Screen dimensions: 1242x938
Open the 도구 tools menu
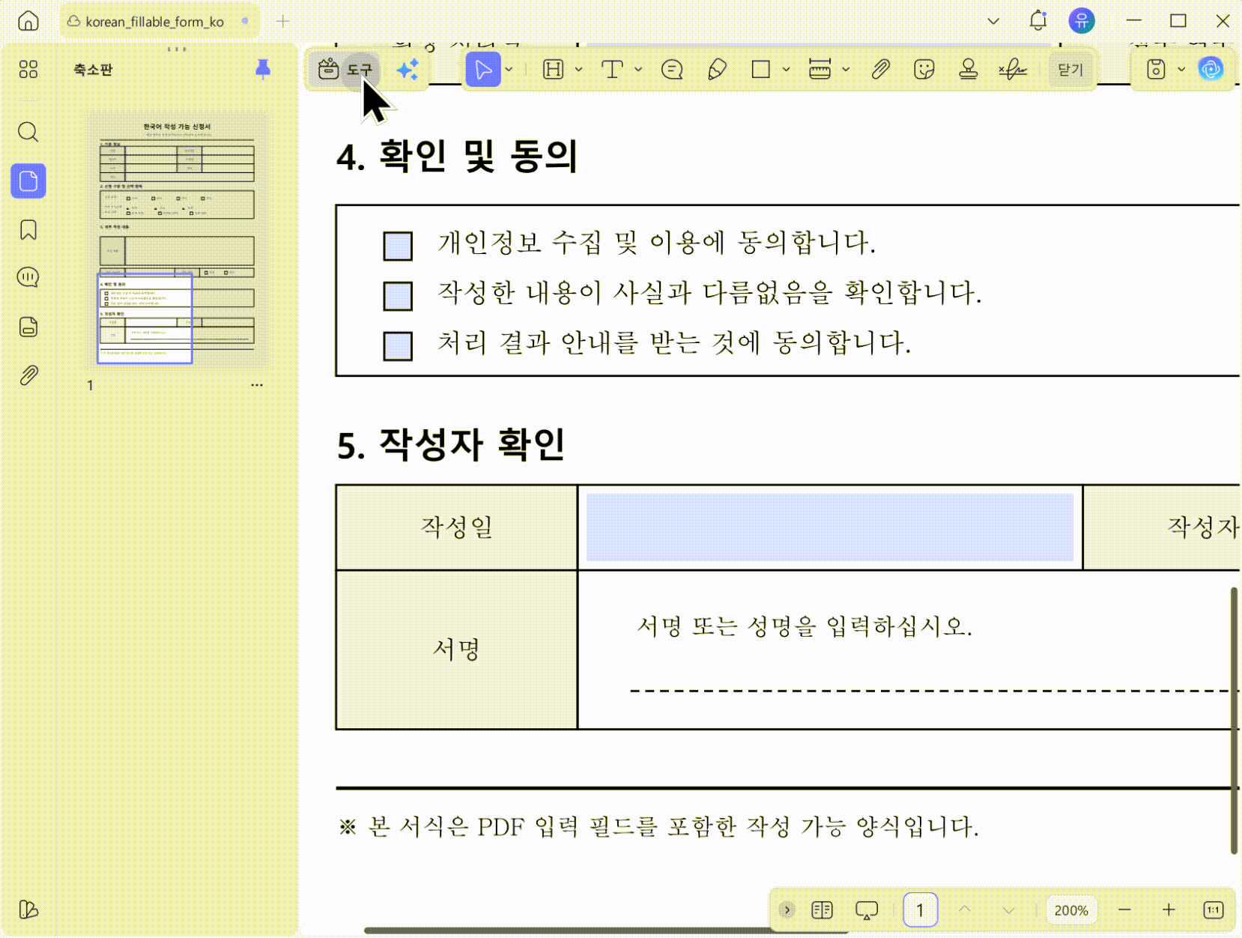(x=345, y=70)
